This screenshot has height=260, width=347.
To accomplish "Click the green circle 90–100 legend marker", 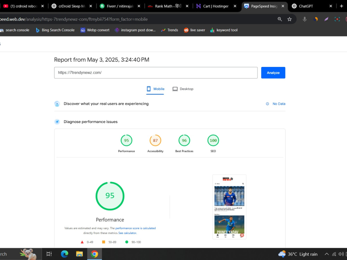I will click(127, 242).
